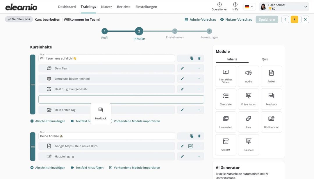Open the Admin-Vorschau preview
Image resolution: width=314 pixels, height=179 pixels.
click(200, 19)
